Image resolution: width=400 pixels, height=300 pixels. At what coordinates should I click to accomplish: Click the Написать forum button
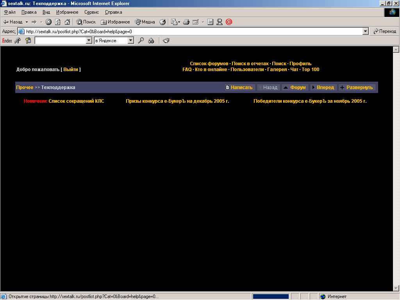click(x=240, y=87)
